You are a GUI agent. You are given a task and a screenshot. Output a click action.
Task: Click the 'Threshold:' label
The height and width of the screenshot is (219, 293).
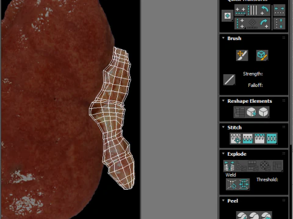click(x=267, y=179)
